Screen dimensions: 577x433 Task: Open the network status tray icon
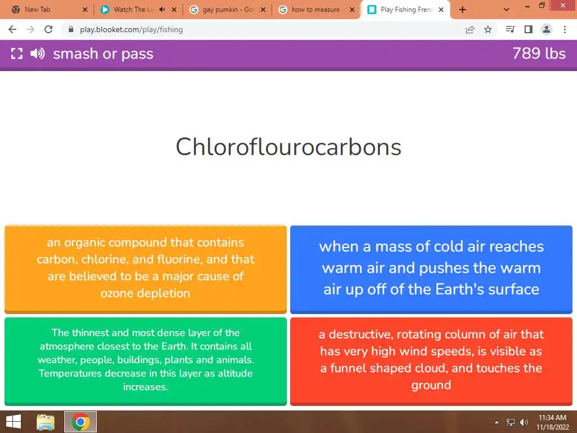[x=511, y=422]
